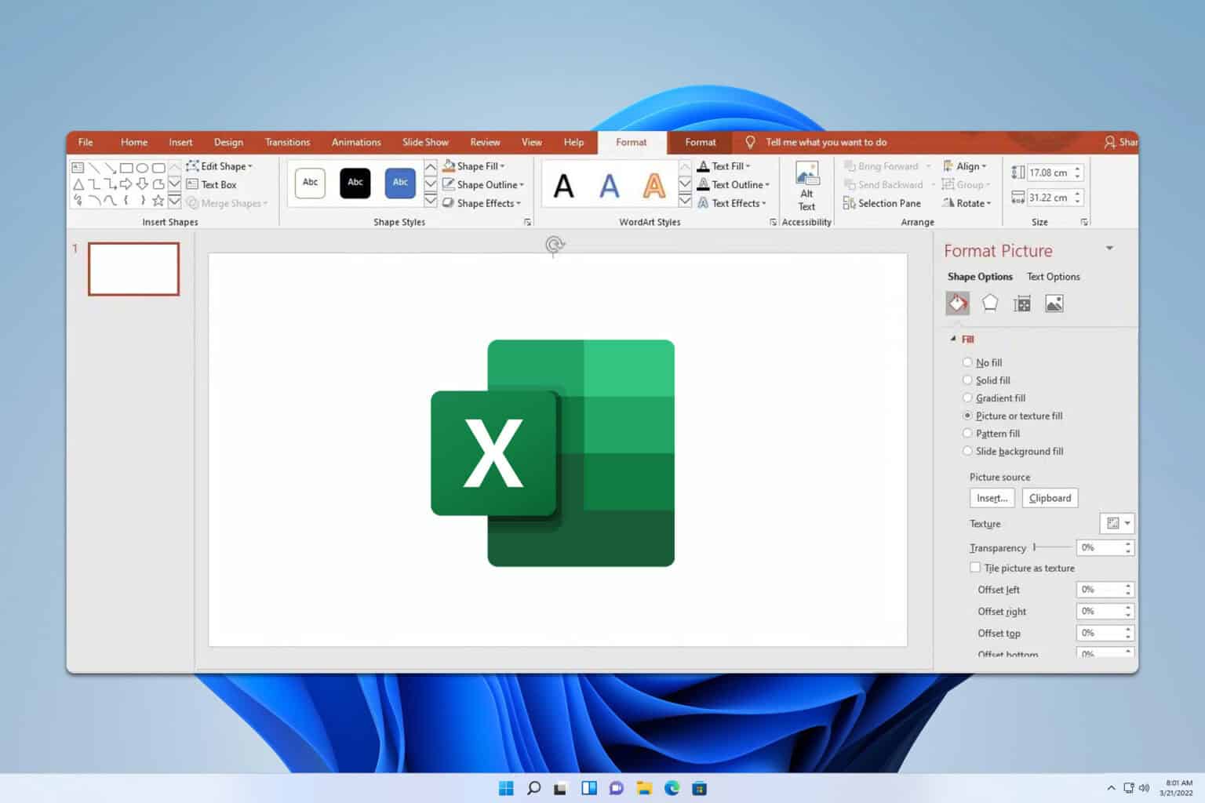Select the Fill & Line paint bucket icon
Screen dimensions: 1205x803
957,303
